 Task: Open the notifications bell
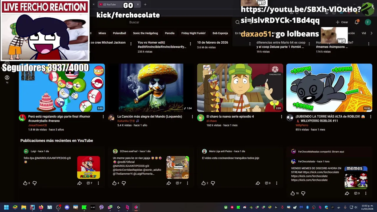357,22
